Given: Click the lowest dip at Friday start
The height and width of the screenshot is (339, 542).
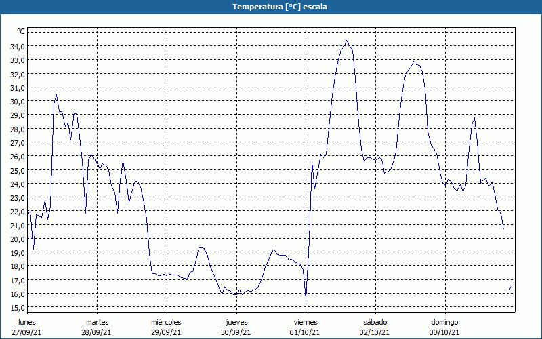Looking at the screenshot, I should click(306, 300).
